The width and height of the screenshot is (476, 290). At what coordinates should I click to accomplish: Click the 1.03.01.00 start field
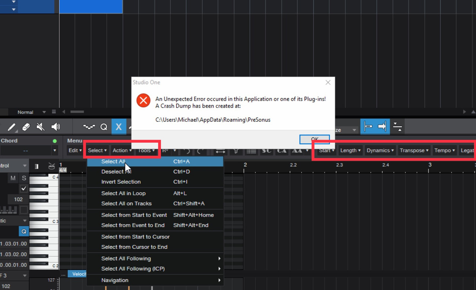tap(14, 243)
